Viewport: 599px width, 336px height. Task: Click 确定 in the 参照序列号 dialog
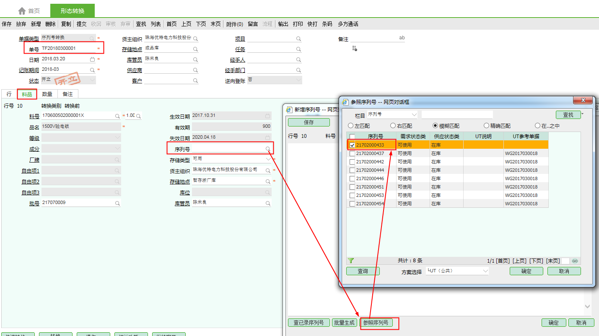point(526,271)
